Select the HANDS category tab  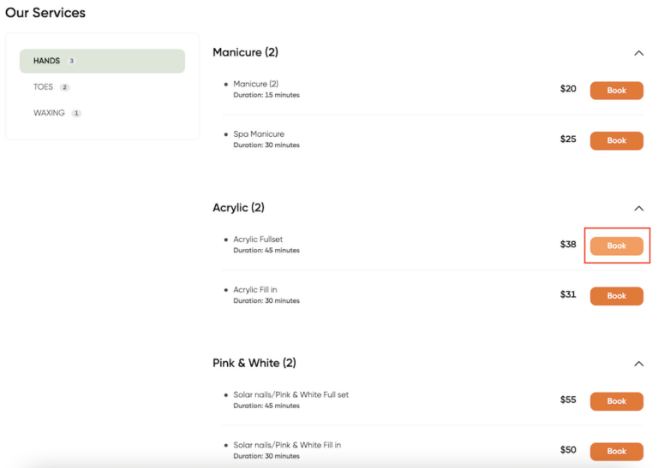(x=102, y=61)
